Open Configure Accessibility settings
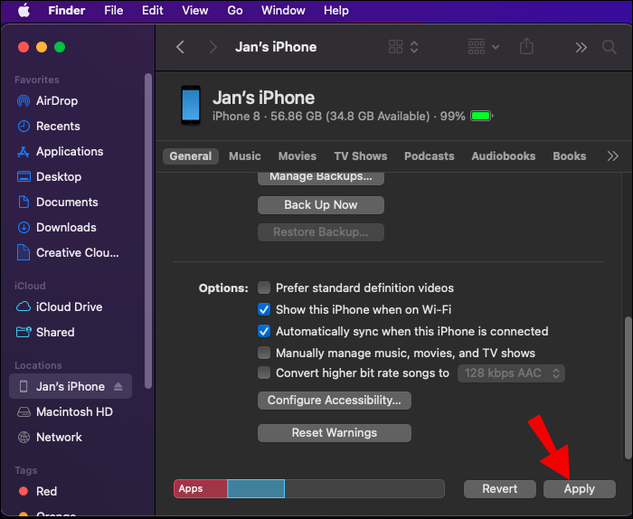This screenshot has width=633, height=519. [x=335, y=401]
